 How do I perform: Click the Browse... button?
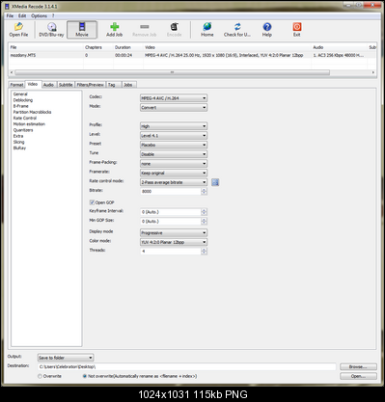[x=358, y=366]
